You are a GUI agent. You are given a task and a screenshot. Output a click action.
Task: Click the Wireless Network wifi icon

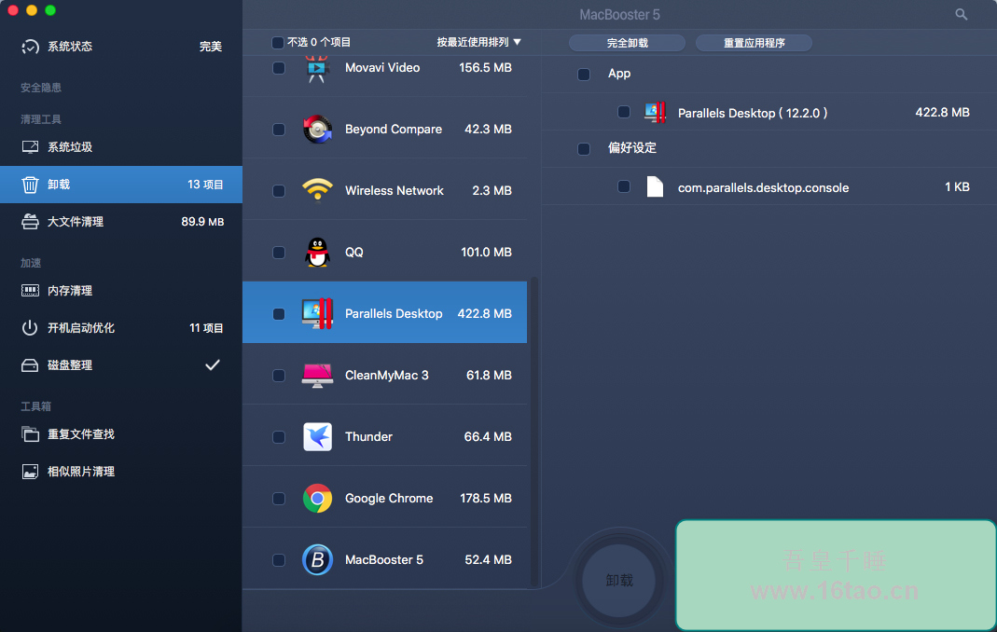(x=317, y=191)
